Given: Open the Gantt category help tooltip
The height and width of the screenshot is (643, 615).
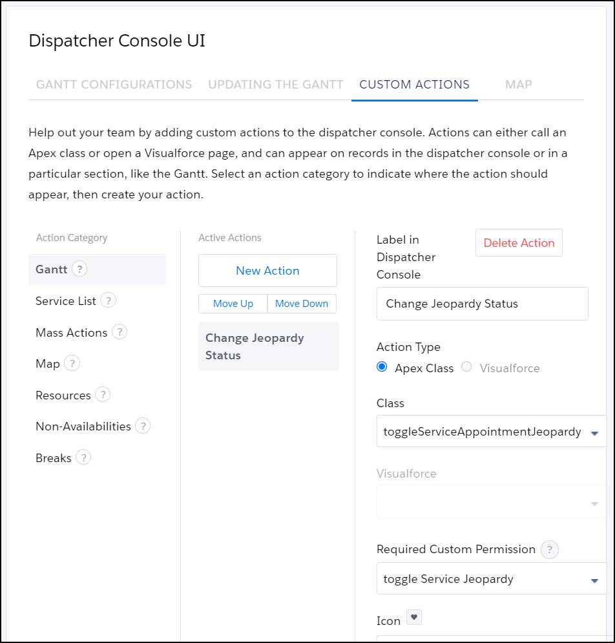Looking at the screenshot, I should tap(79, 269).
